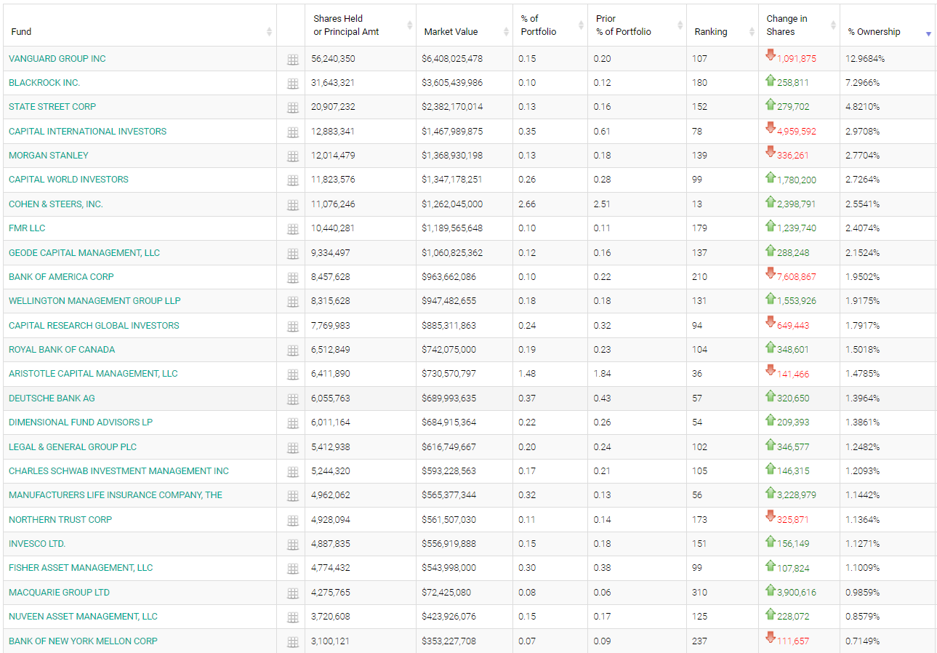Open grid icon in ARISTOTLE CAPITAL MANAGEMENT row
Image resolution: width=937 pixels, height=653 pixels.
[x=293, y=374]
